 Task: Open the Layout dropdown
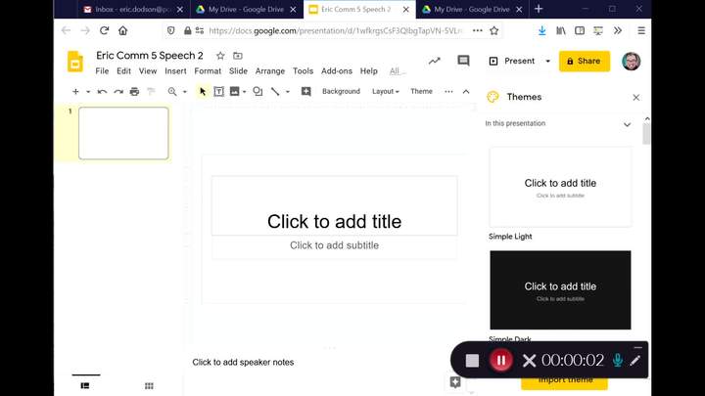click(385, 92)
